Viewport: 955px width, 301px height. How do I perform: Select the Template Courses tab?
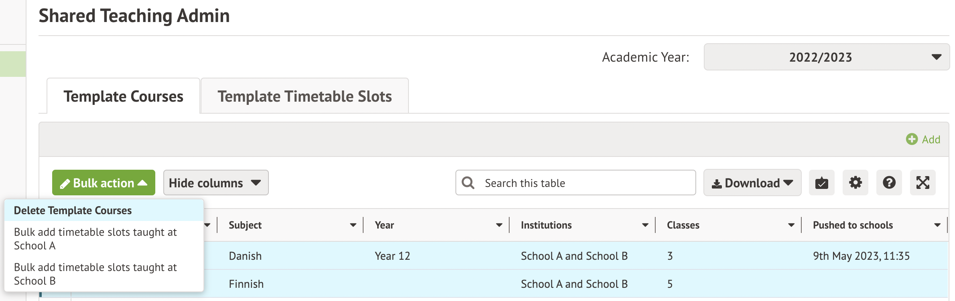(123, 96)
